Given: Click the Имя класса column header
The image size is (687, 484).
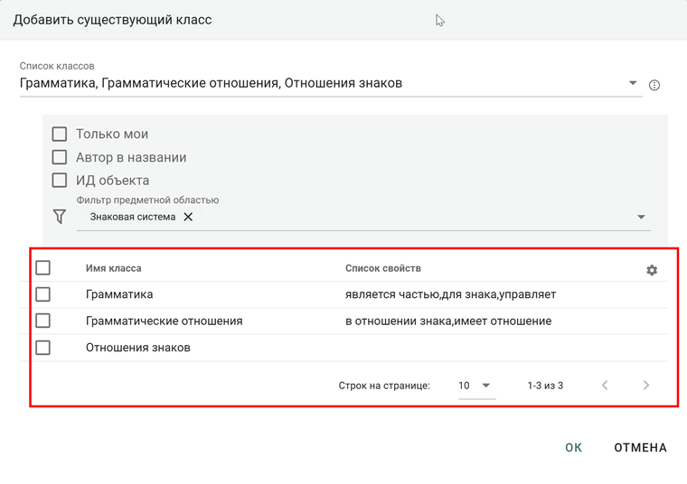Looking at the screenshot, I should (x=114, y=268).
